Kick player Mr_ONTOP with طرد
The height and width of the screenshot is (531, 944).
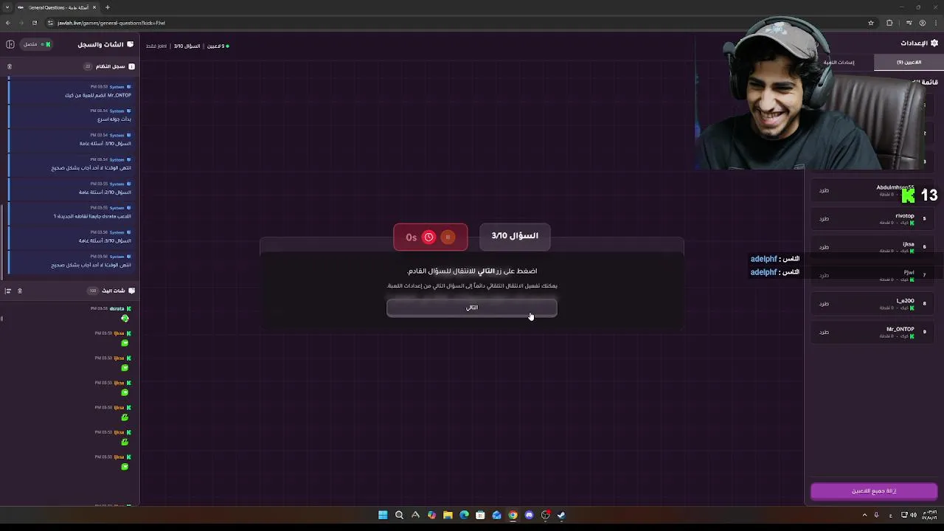point(824,332)
